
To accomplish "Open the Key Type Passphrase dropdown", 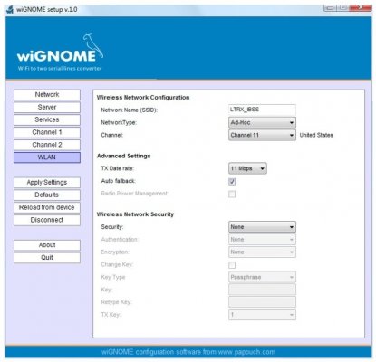I will (262, 277).
